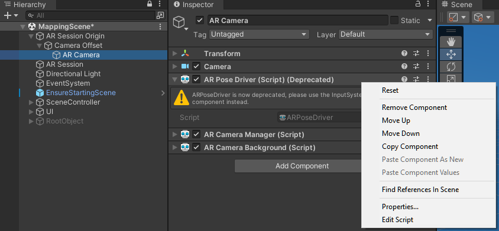Open Transform component three-dot menu

click(x=428, y=53)
